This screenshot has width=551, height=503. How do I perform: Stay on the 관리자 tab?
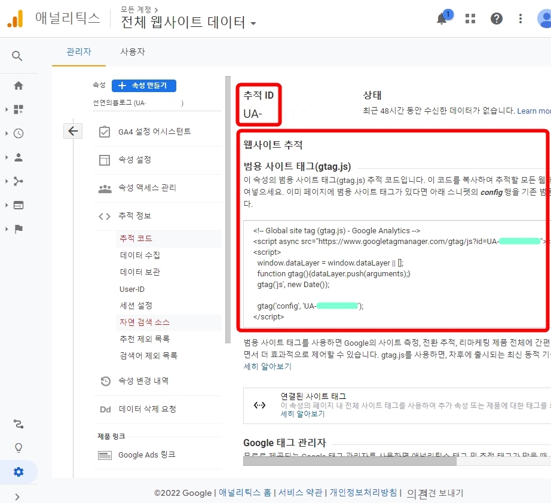(x=79, y=51)
